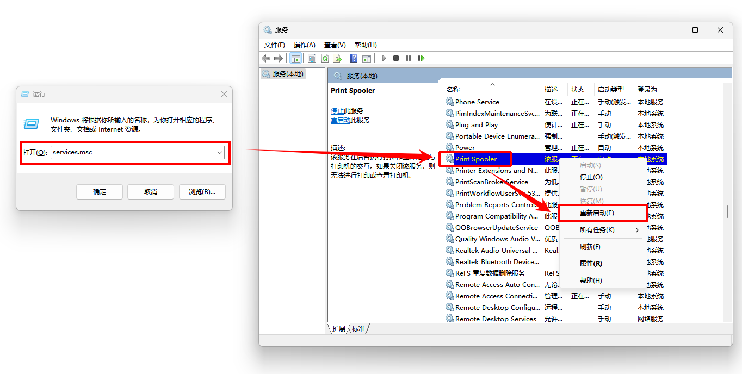Click the services.msc field in the Run dialog
742x374 pixels.
click(138, 153)
